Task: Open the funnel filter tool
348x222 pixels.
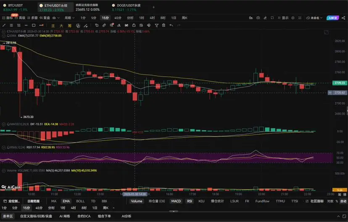Action: [x=156, y=26]
